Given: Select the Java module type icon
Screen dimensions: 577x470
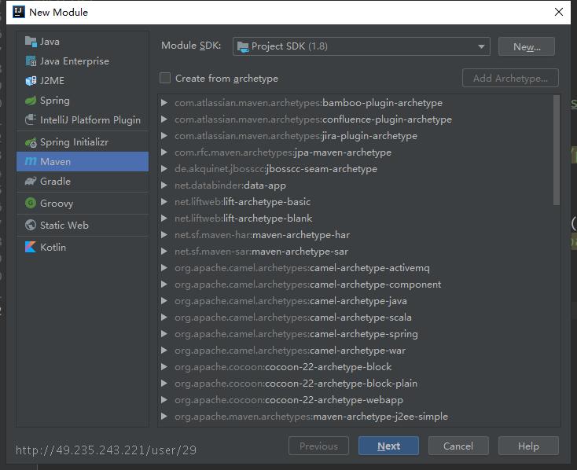Looking at the screenshot, I should 31,41.
